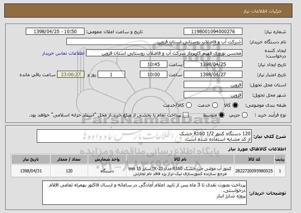Click the water meter item name cell
The height and width of the screenshot is (213, 301).
click(x=180, y=171)
